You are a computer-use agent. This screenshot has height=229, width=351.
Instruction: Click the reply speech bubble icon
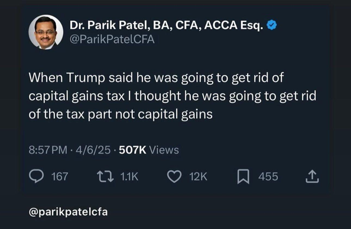point(36,176)
